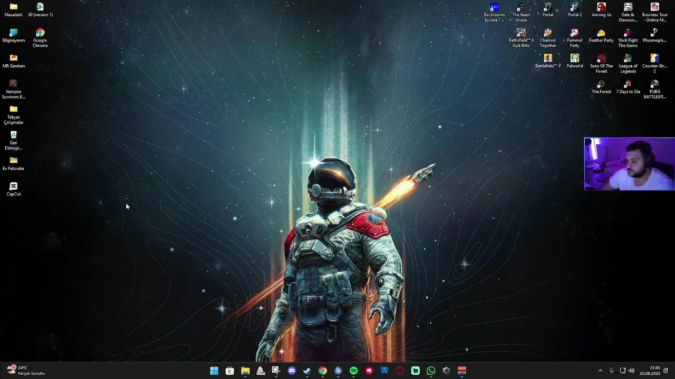
Task: Open the network status tray icon
Action: [622, 371]
